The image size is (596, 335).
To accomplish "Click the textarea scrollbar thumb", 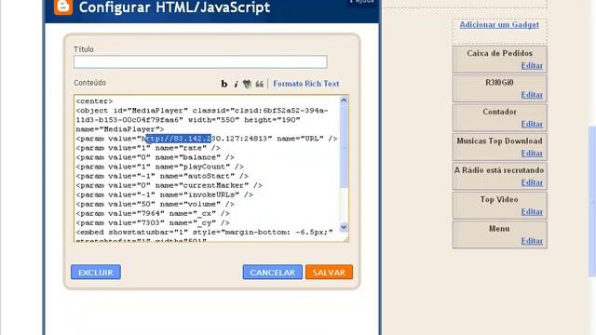I will [344, 146].
